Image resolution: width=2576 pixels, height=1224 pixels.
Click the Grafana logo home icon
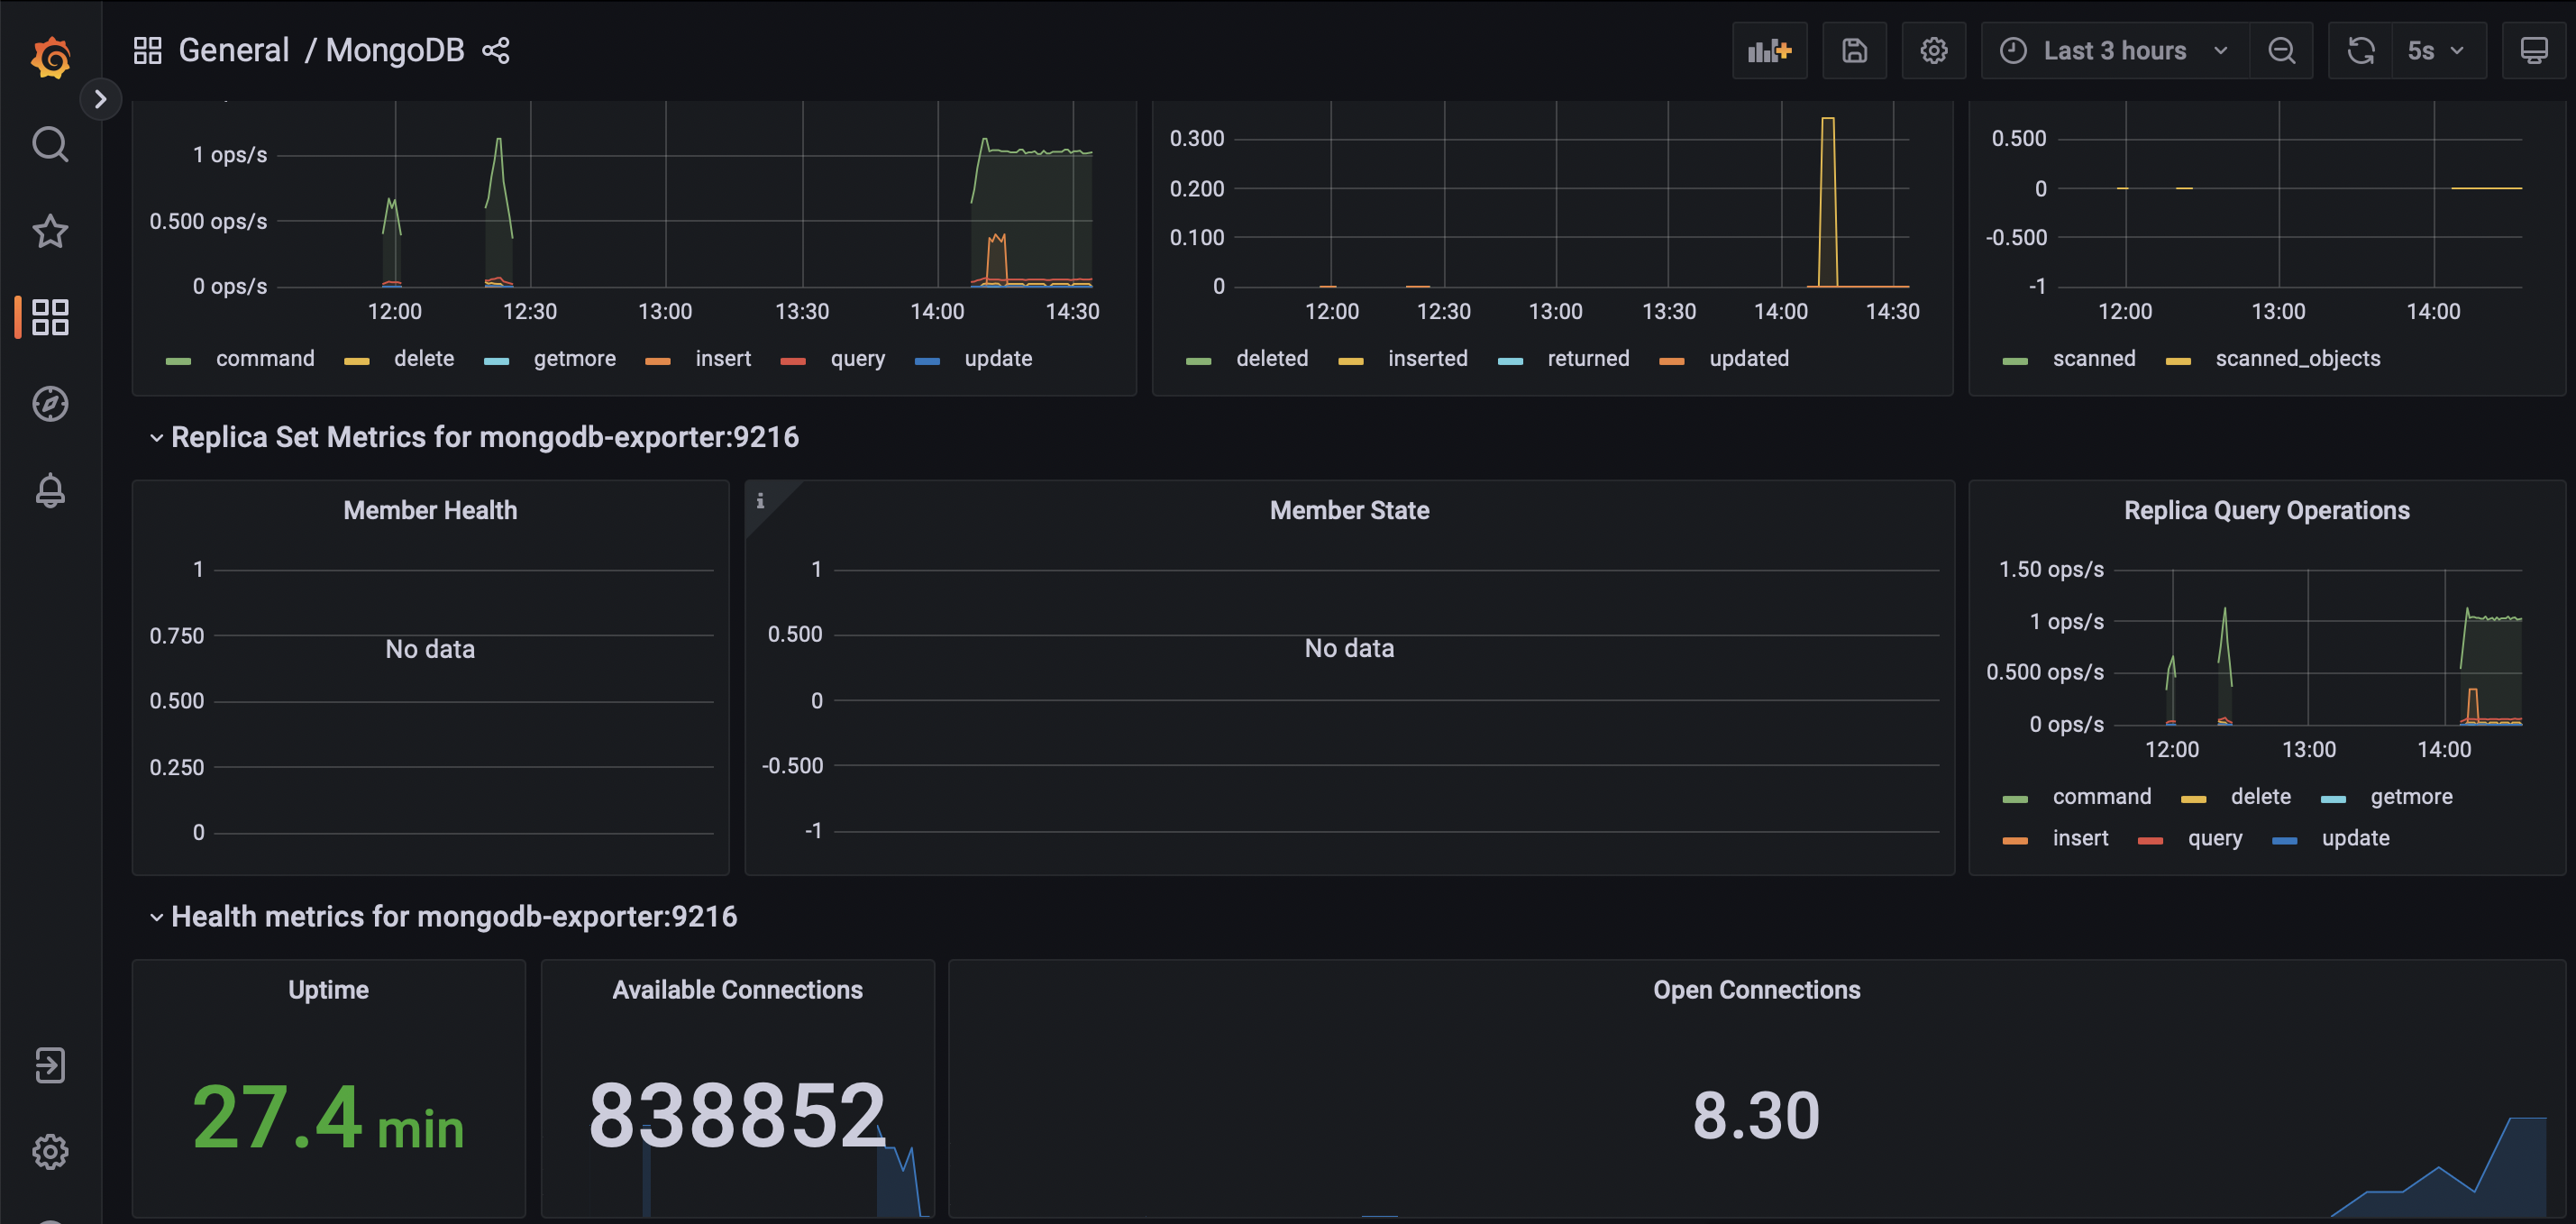point(50,57)
